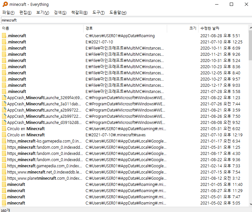252x212 pixels.
Task: Select folder icon of .minecraft in Roaming
Action: (x=4, y=36)
